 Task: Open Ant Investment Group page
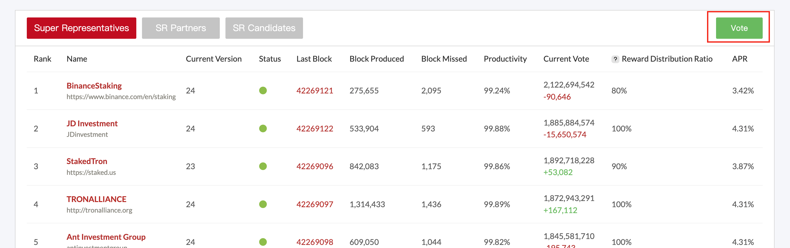coord(106,237)
